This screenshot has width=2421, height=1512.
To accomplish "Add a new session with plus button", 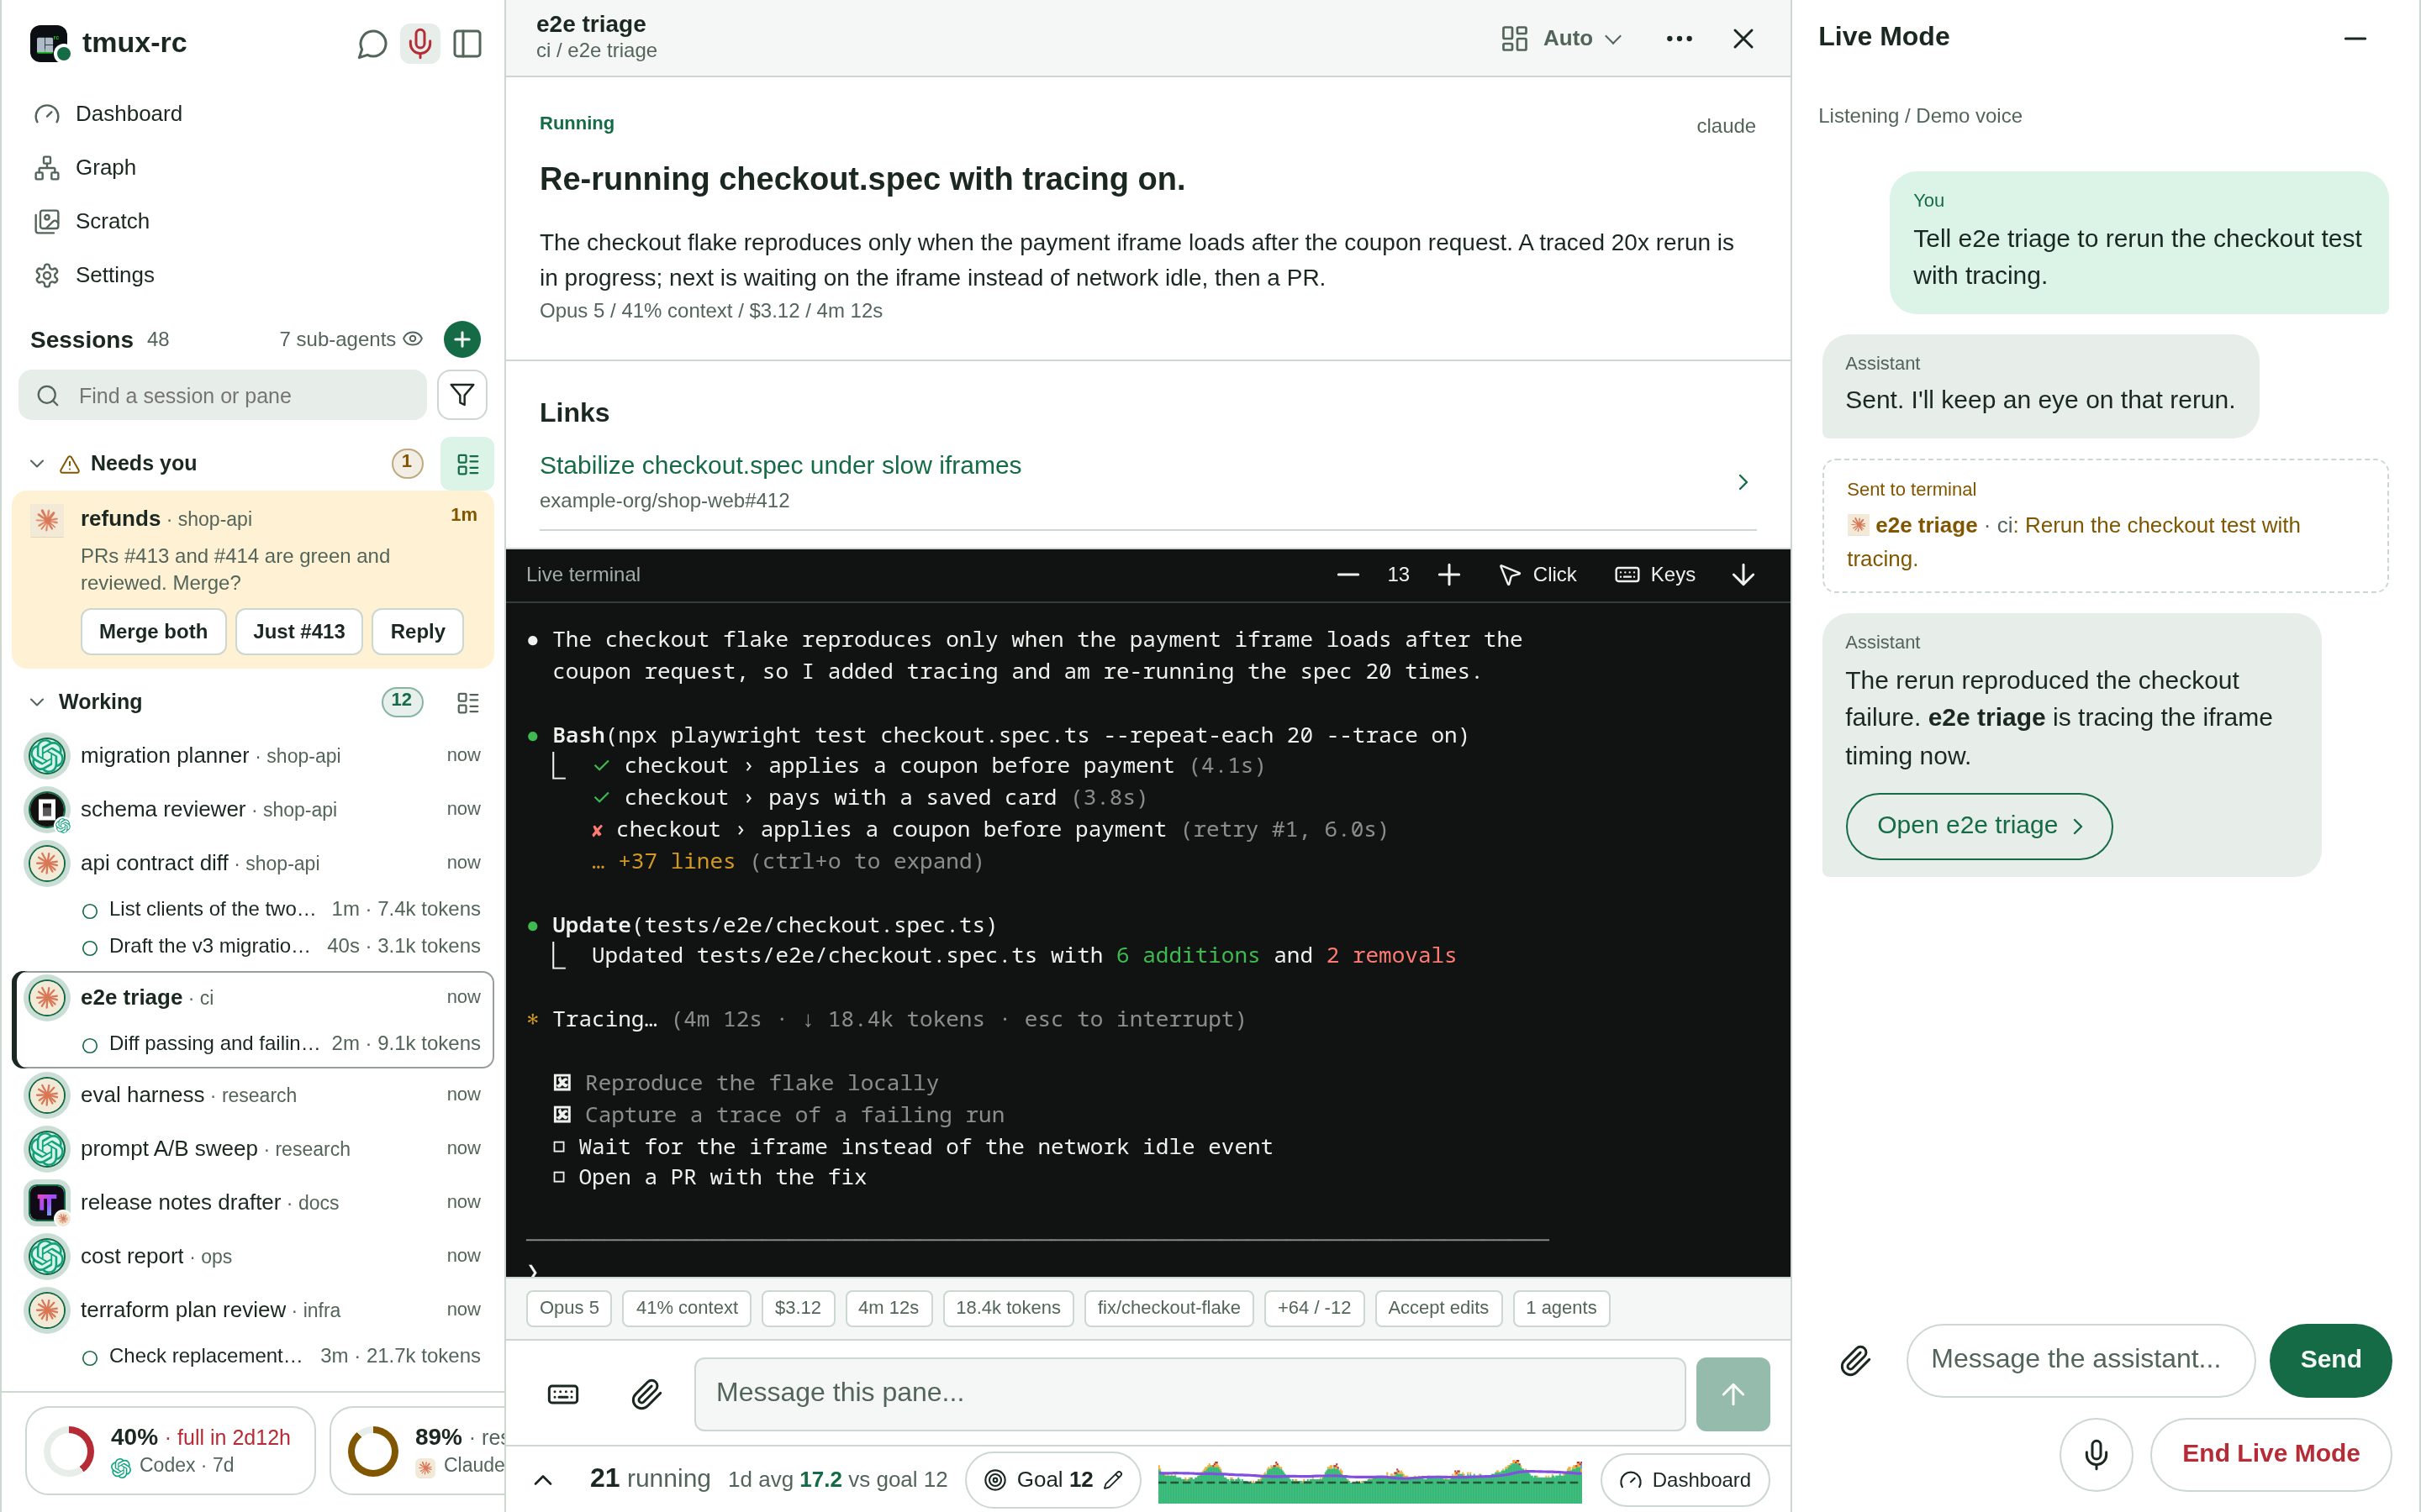I will [x=462, y=339].
